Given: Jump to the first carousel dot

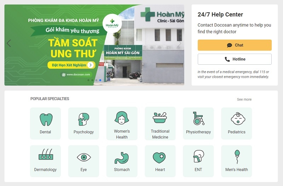Looking at the screenshot, I should [88, 80].
